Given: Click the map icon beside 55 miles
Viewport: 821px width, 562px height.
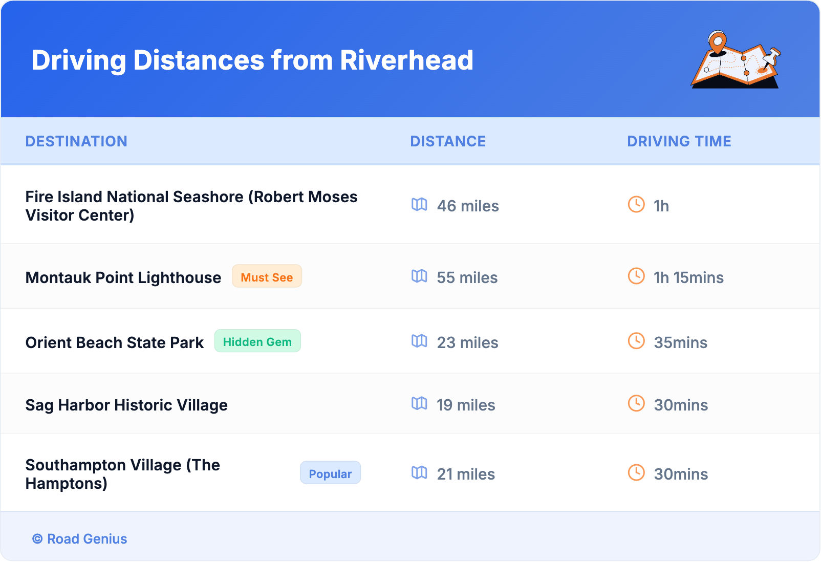Looking at the screenshot, I should point(419,276).
